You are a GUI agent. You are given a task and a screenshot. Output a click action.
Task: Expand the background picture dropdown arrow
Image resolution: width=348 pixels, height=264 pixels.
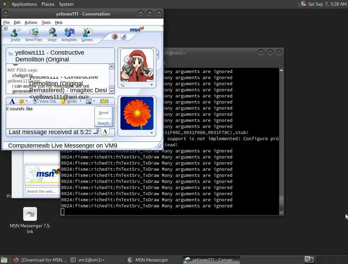point(94,101)
